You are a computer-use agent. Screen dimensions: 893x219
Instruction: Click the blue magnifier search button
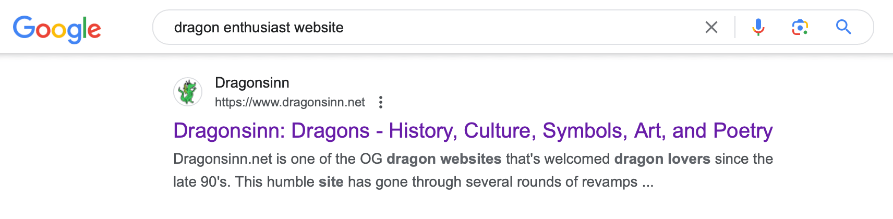pos(843,27)
